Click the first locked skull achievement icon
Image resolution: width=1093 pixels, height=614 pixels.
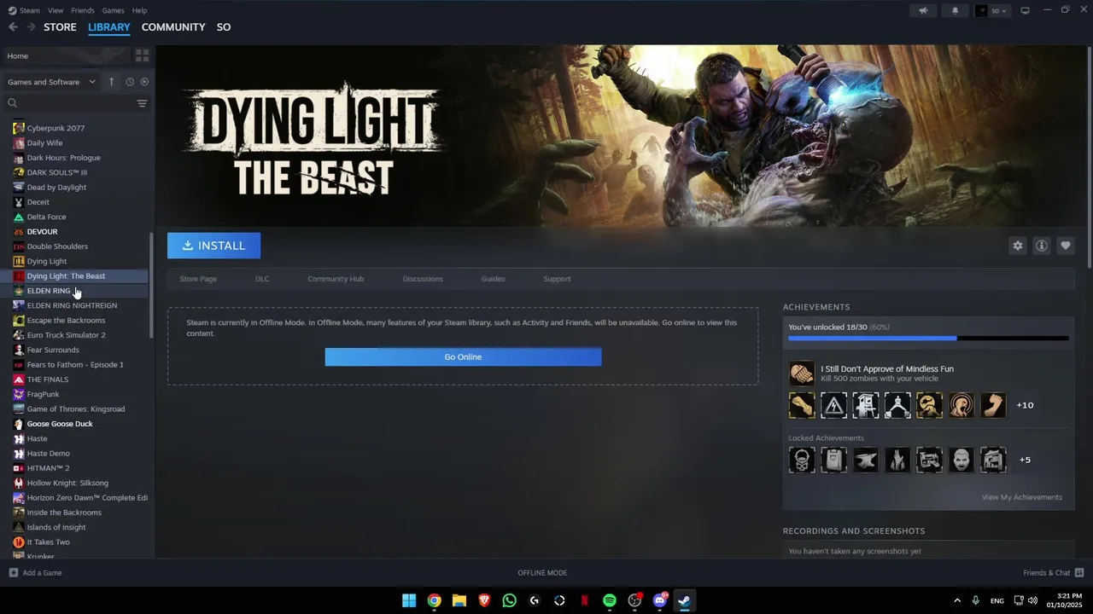(802, 460)
